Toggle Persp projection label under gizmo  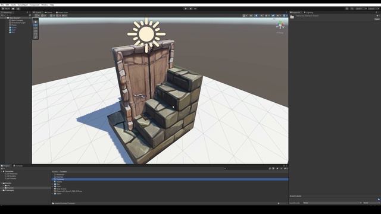(280, 33)
